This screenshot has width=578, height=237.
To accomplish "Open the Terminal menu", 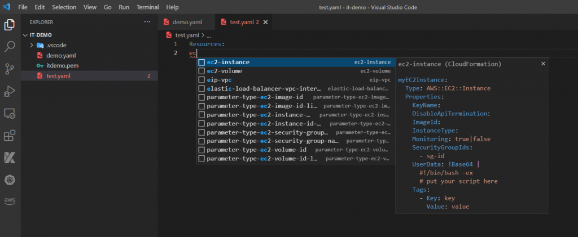I will pyautogui.click(x=148, y=7).
